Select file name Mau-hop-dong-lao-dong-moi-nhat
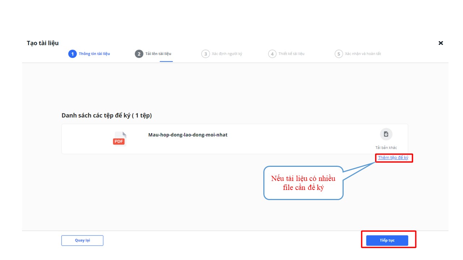Screen dimensions: 463x260 point(188,135)
